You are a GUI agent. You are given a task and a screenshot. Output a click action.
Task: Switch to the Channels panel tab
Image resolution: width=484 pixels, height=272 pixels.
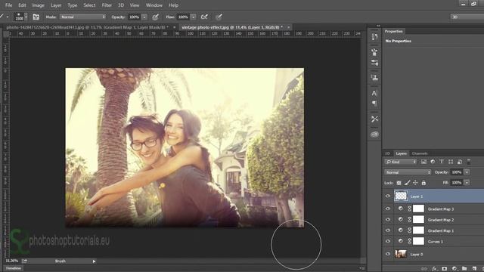420,153
